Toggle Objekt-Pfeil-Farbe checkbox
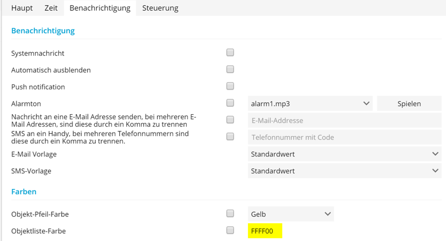 pos(230,213)
